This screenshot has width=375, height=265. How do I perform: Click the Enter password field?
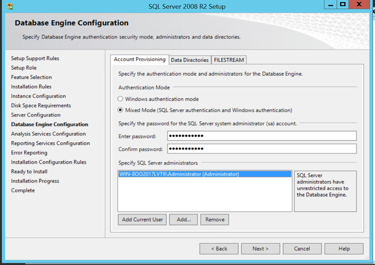(262, 136)
